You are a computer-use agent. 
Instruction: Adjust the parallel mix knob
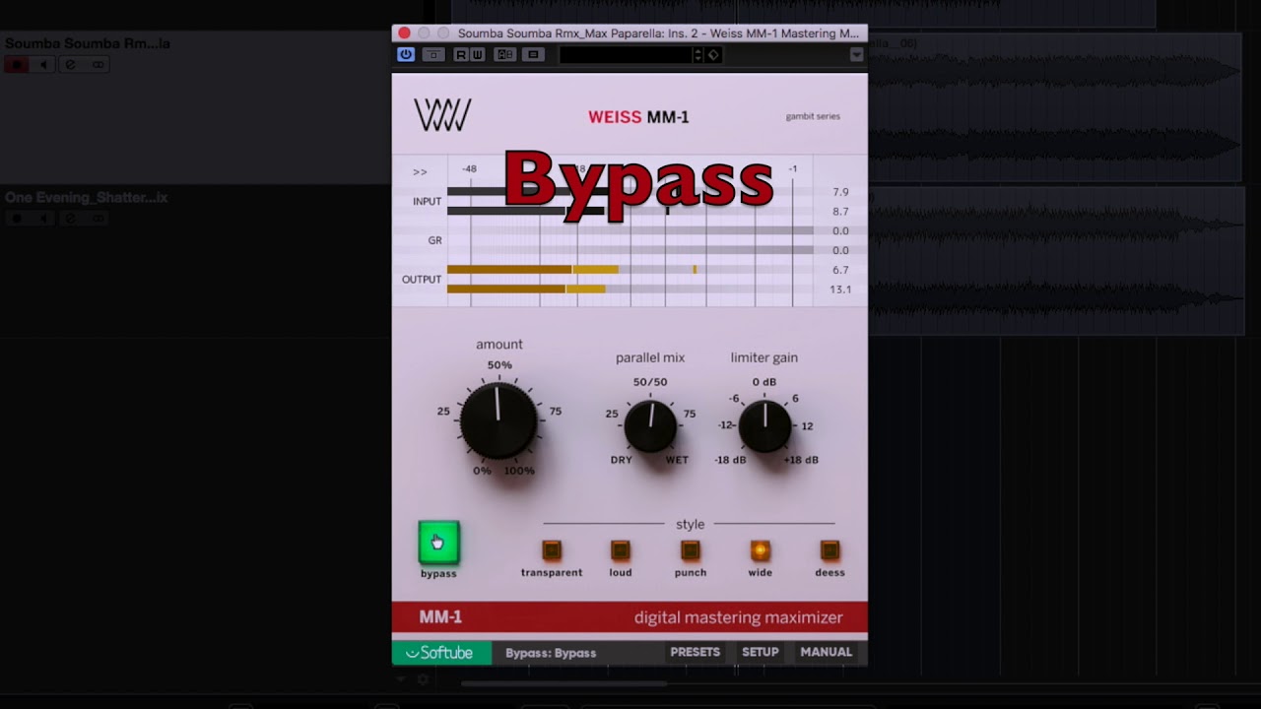[650, 425]
